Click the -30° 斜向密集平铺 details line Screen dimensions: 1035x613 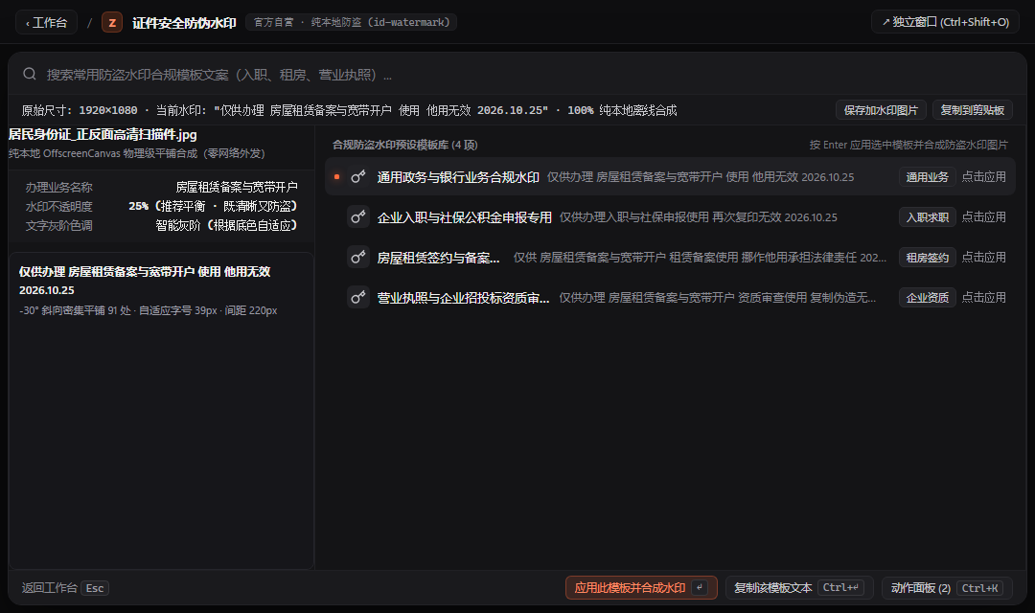pyautogui.click(x=148, y=310)
